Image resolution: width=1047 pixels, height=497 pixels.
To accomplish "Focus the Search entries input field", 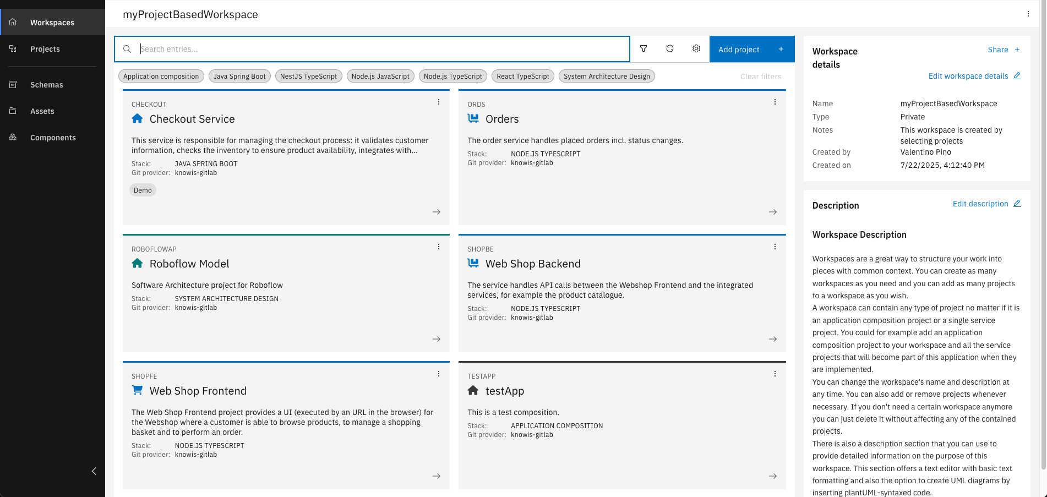I will [x=380, y=49].
